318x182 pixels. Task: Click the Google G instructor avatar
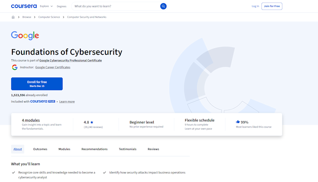point(15,67)
